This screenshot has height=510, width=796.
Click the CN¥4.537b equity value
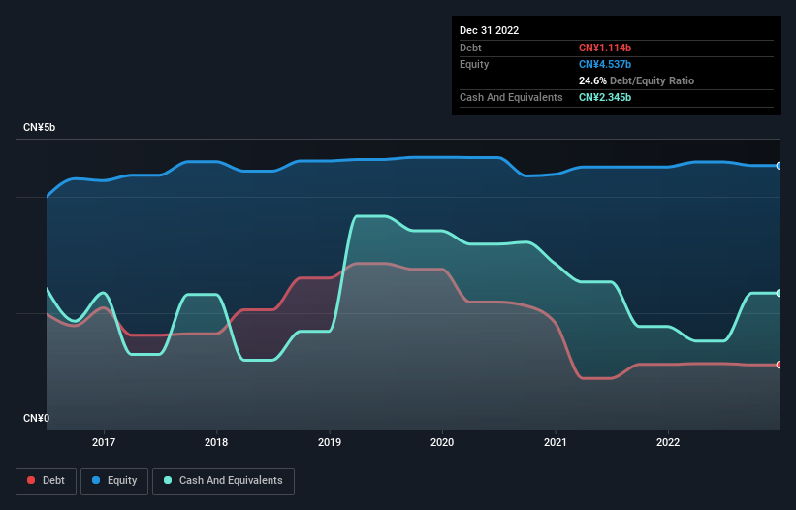tap(605, 64)
